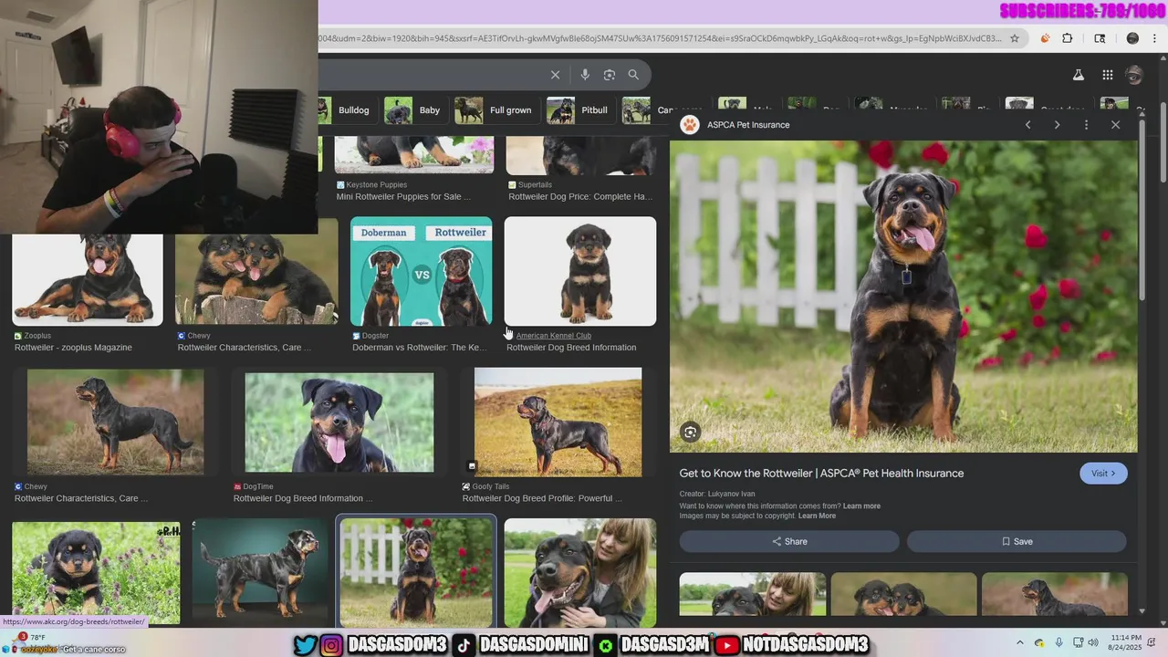This screenshot has height=657, width=1168.
Task: Close the image preview panel
Action: (x=1115, y=125)
